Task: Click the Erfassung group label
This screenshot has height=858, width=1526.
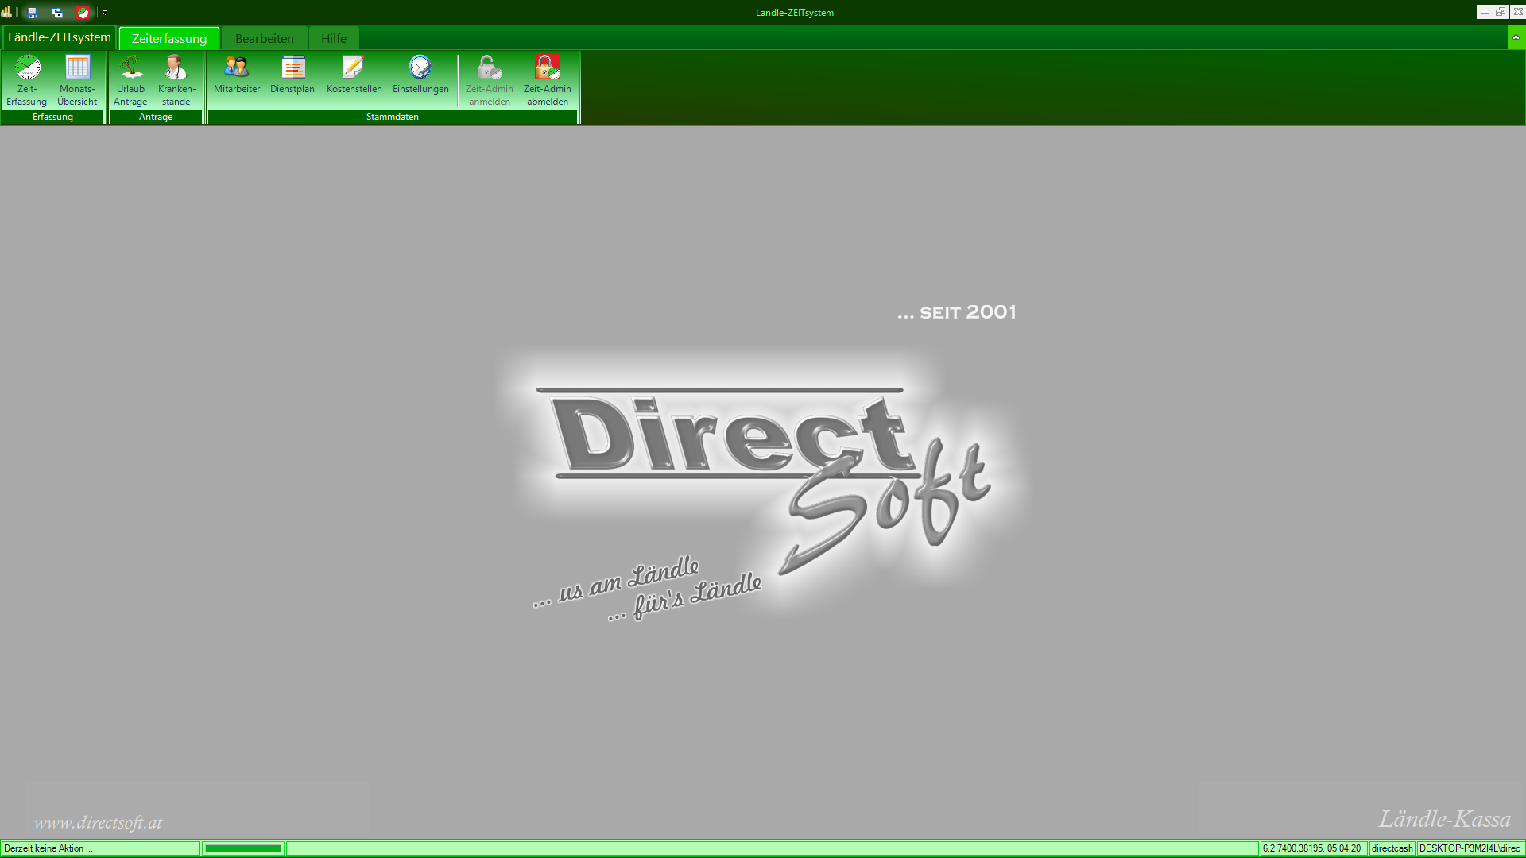Action: click(x=52, y=117)
